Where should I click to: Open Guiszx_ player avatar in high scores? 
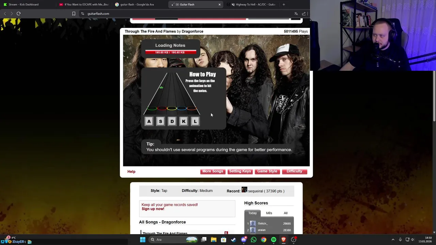253,224
